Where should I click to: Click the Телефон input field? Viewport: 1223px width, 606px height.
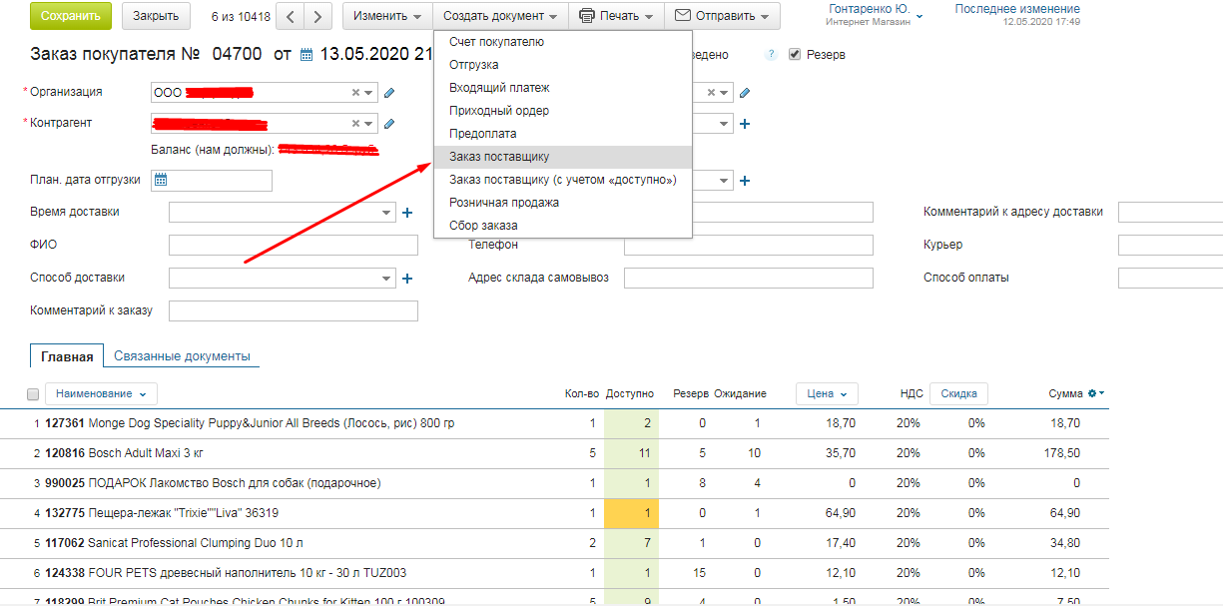tap(749, 246)
